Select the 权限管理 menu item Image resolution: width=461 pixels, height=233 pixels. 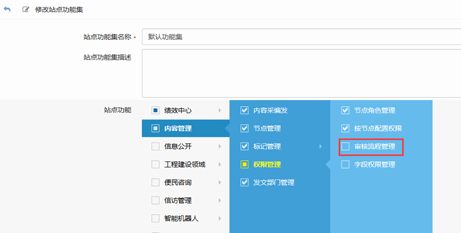pyautogui.click(x=267, y=164)
